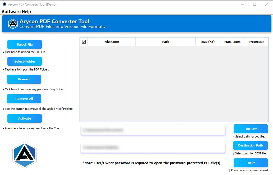Image resolution: width=273 pixels, height=175 pixels.
Task: Sort by File Name column header
Action: coord(112,42)
